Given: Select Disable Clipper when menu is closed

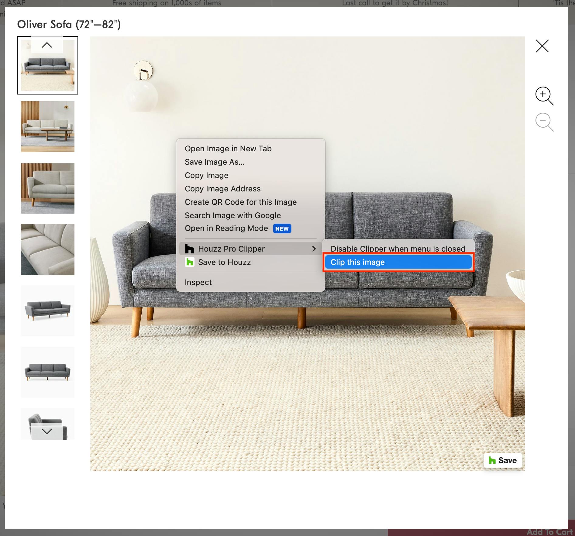Looking at the screenshot, I should click(x=398, y=249).
